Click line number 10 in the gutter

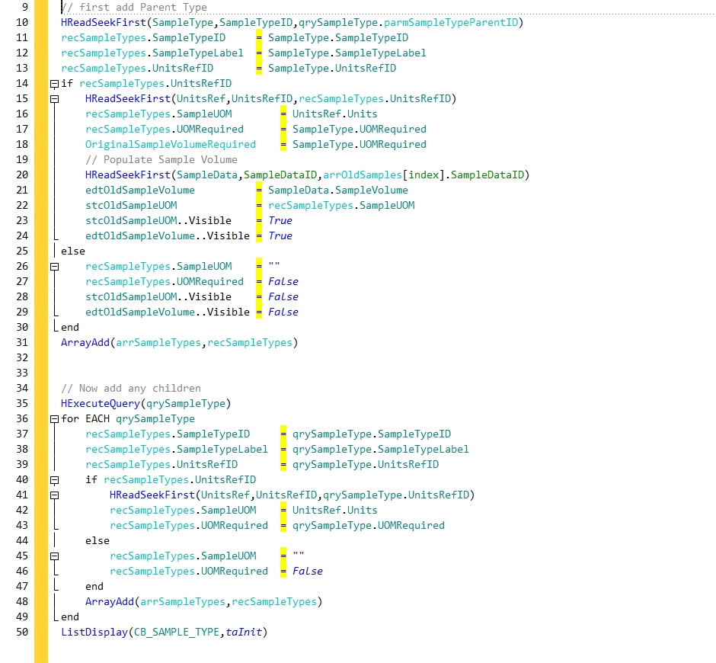point(21,23)
